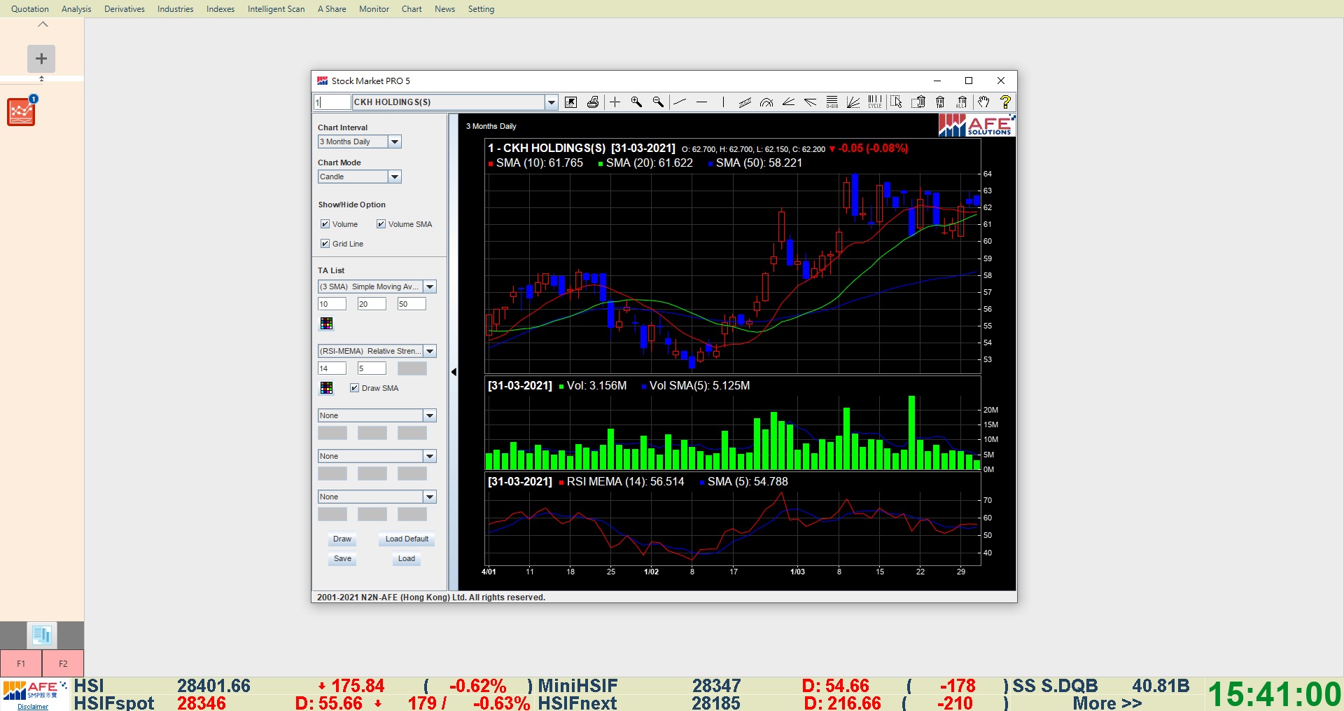This screenshot has height=711, width=1344.
Task: Select the CYCLE lines tool
Action: [x=875, y=102]
